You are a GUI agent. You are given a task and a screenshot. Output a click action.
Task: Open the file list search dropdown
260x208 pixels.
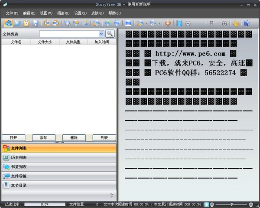click(101, 33)
